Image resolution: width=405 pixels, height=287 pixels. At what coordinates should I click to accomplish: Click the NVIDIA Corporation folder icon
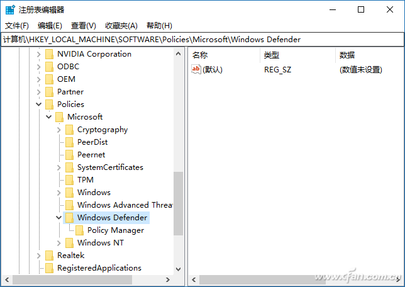49,54
